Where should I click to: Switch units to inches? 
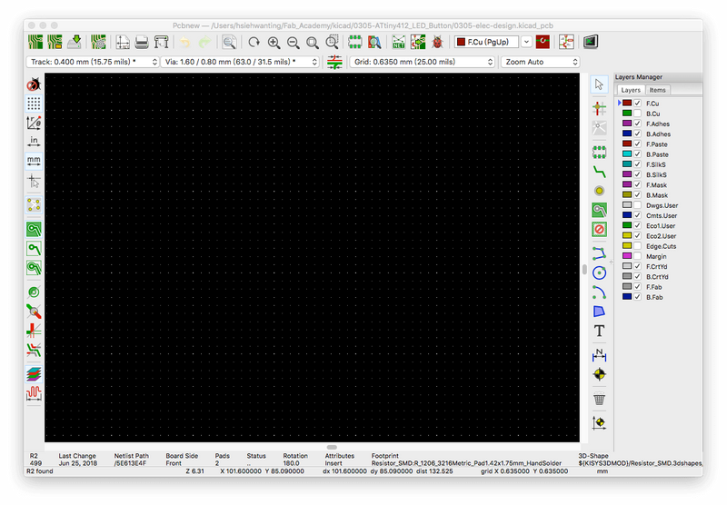point(34,141)
